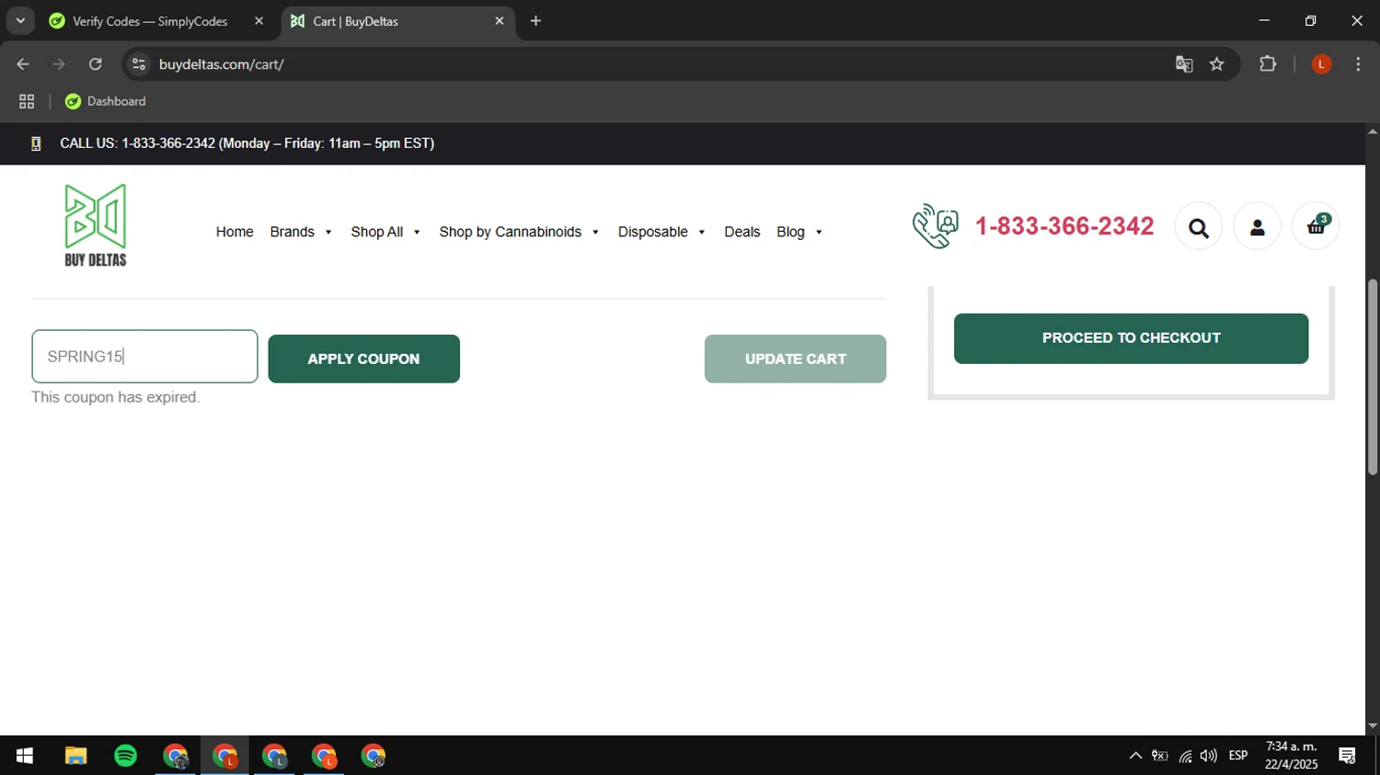Click the coupon code field with SPRING15
The height and width of the screenshot is (775, 1380).
pyautogui.click(x=144, y=357)
